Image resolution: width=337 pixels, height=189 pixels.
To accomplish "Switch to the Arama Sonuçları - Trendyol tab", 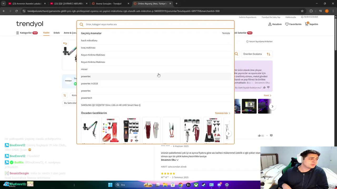I will coord(111,4).
